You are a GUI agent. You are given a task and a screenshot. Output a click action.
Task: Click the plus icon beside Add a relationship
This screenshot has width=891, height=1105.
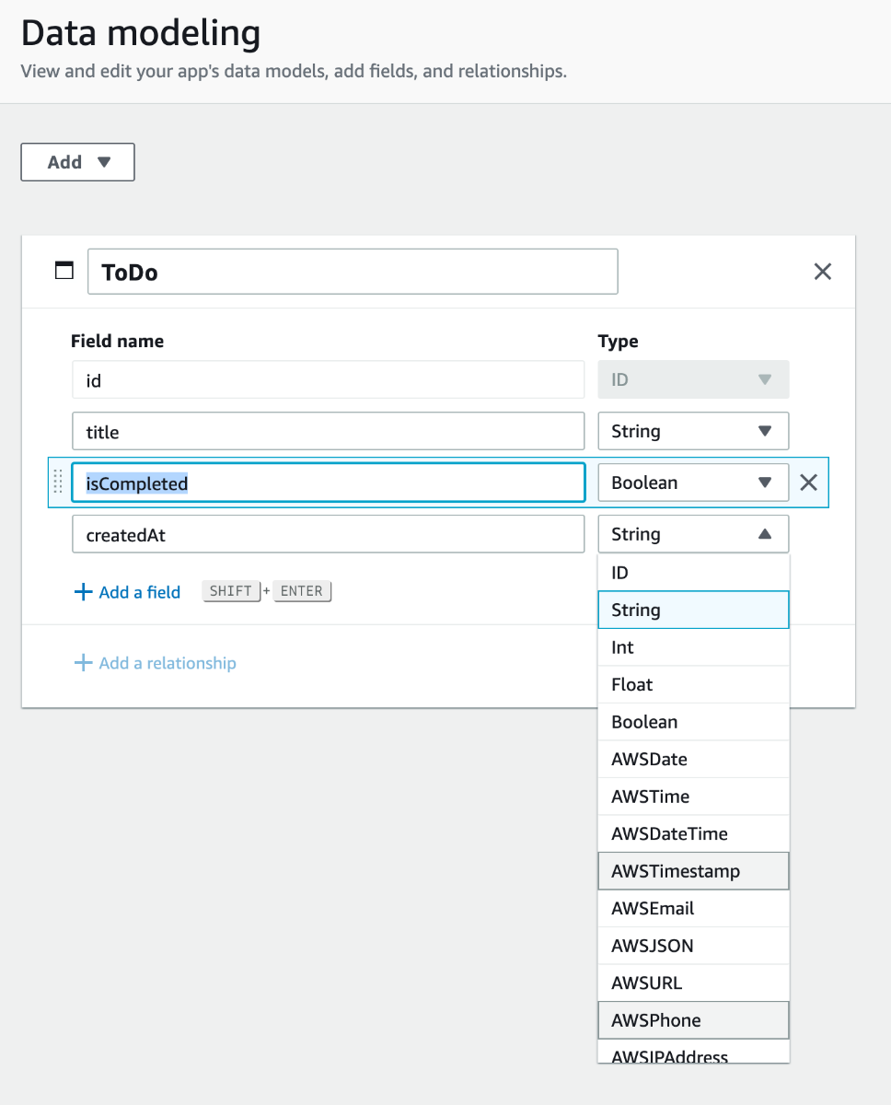tap(83, 663)
